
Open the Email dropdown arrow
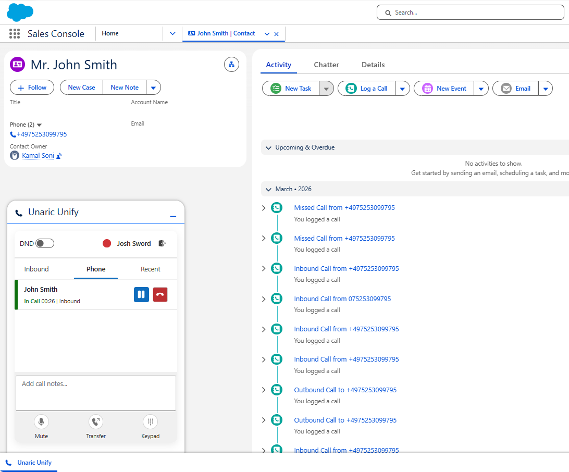(546, 89)
